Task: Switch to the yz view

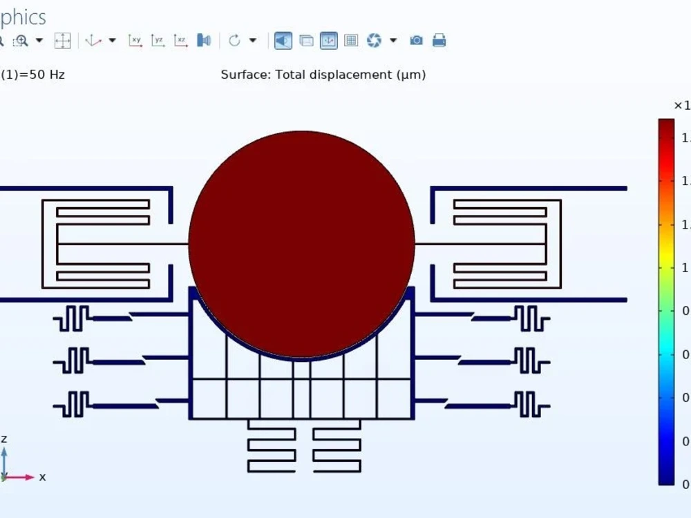Action: click(158, 41)
